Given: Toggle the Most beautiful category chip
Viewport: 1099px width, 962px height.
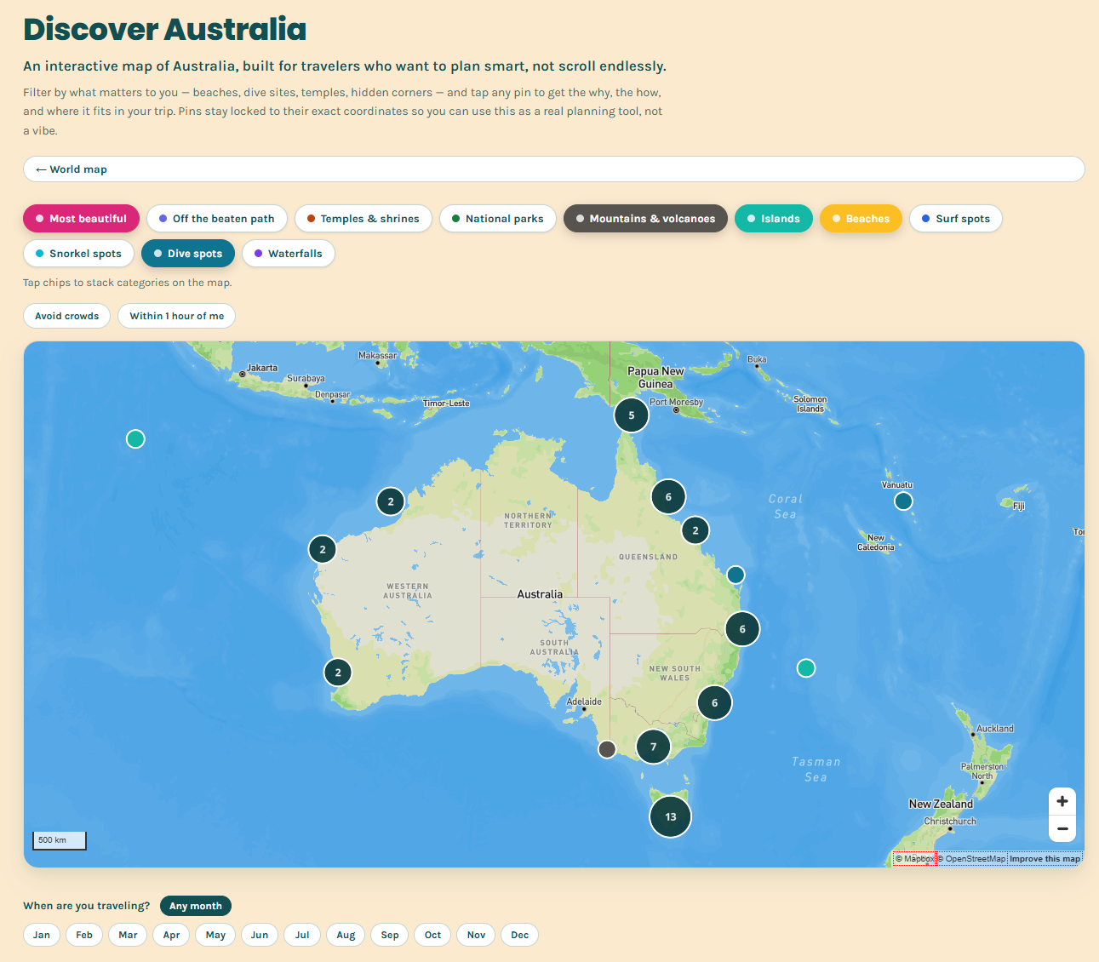Looking at the screenshot, I should click(81, 219).
